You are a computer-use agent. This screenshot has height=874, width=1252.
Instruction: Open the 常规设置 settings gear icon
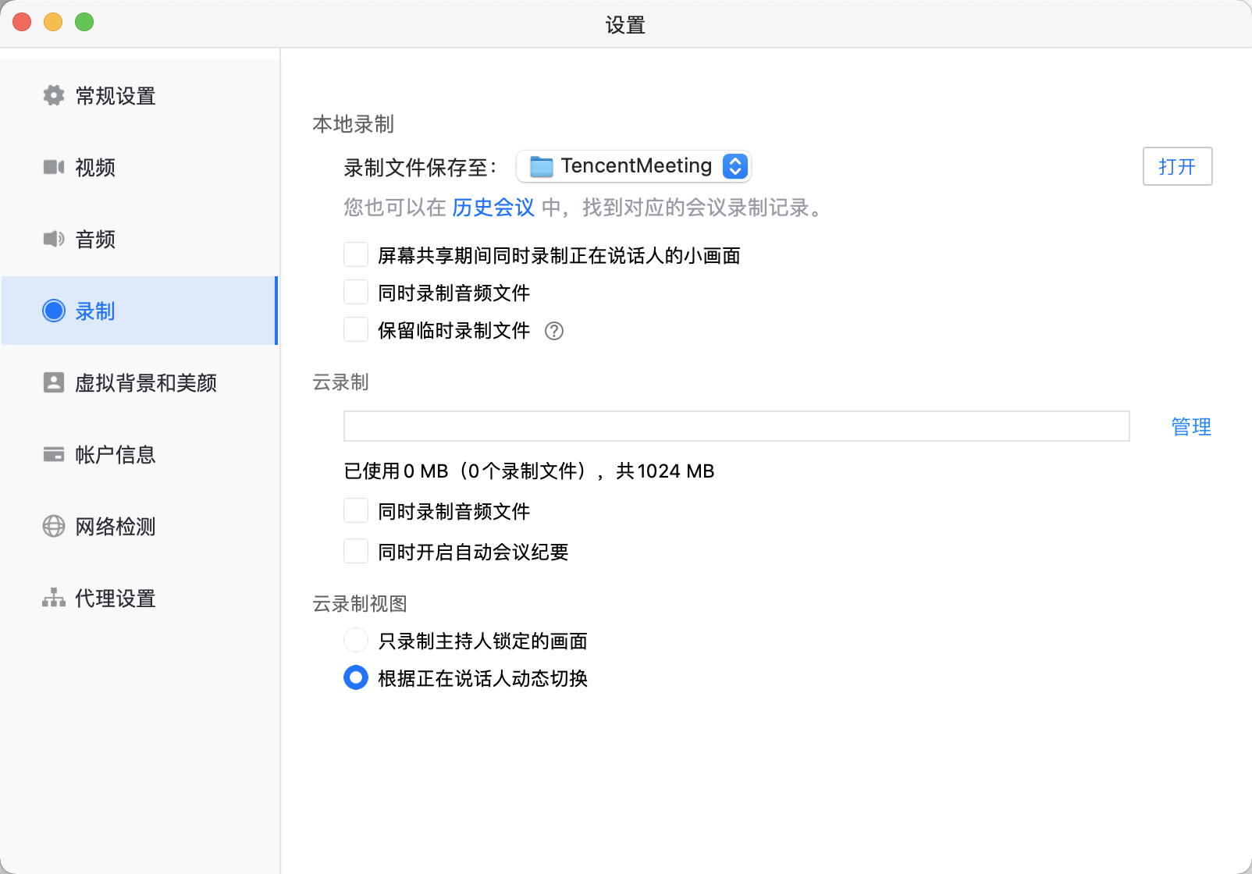pyautogui.click(x=52, y=95)
